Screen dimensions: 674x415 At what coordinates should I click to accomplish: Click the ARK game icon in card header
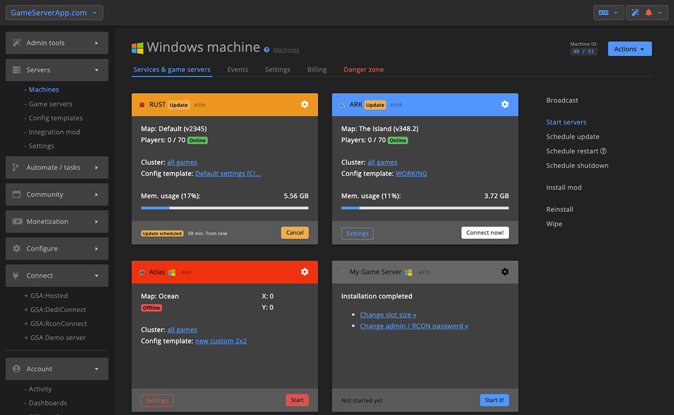[342, 105]
